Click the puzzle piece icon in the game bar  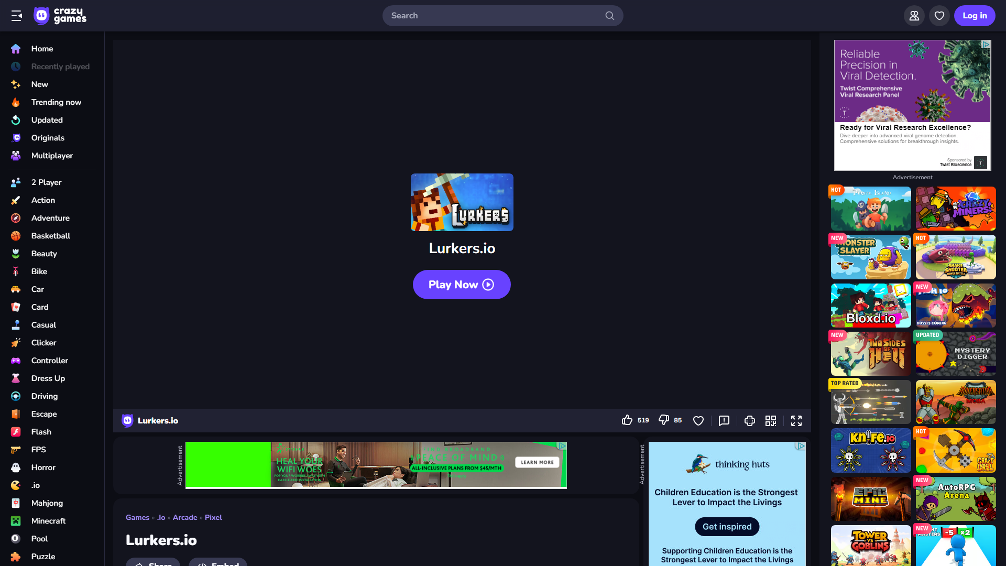click(750, 421)
